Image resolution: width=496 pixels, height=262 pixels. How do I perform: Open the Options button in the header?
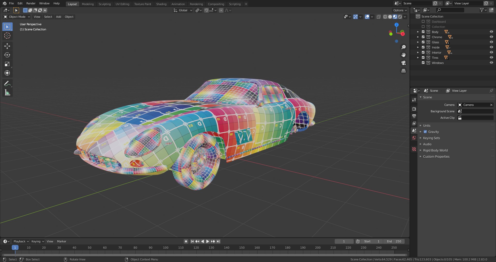point(400,10)
